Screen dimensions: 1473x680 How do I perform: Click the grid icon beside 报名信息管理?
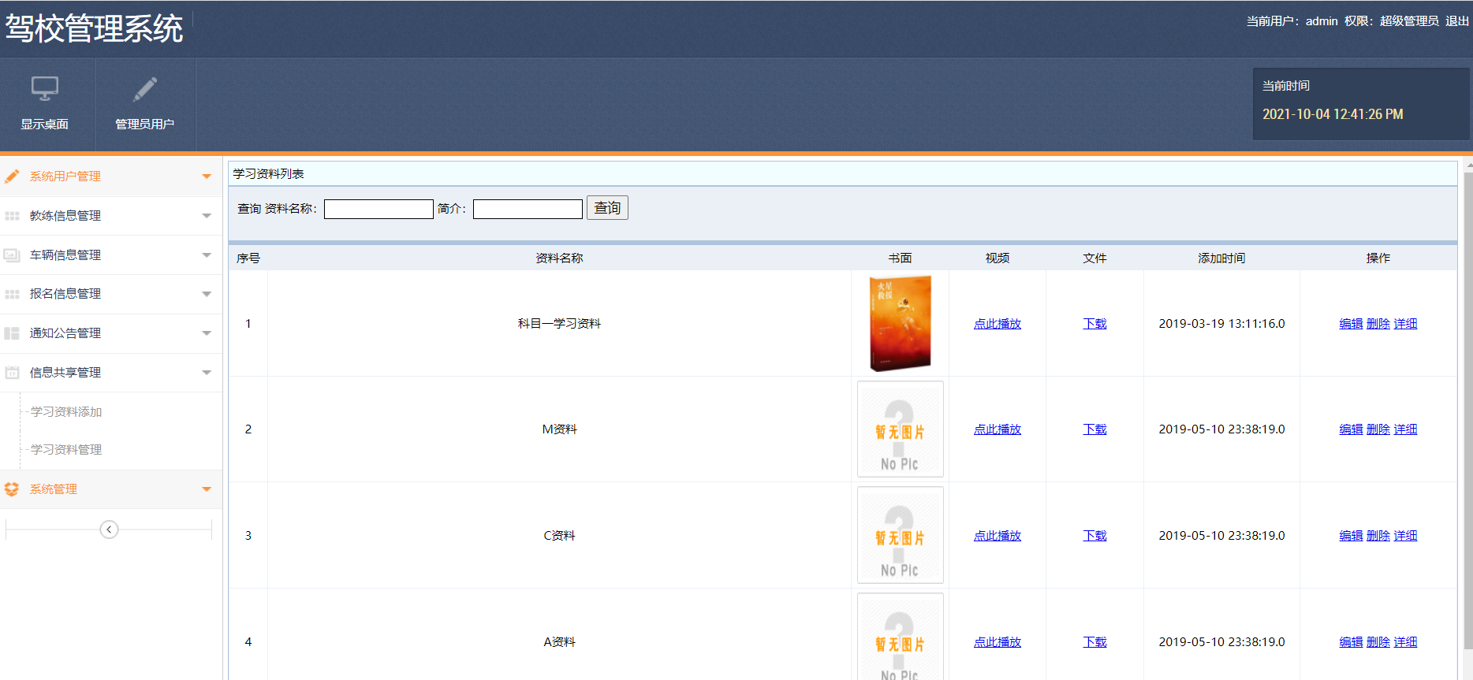(12, 294)
